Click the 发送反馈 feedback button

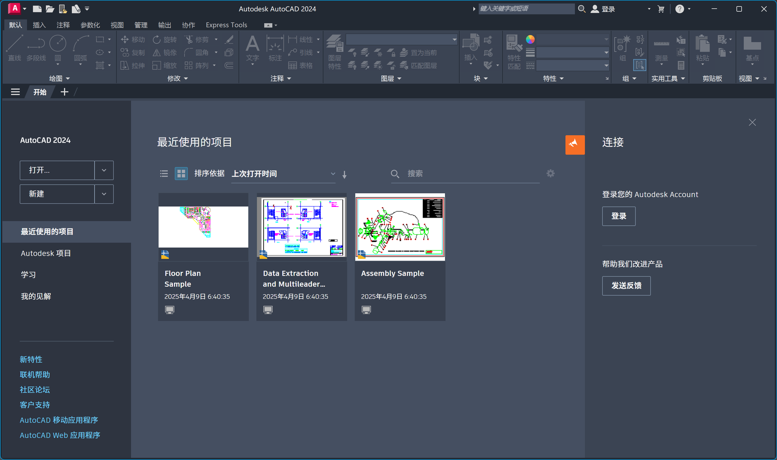click(x=626, y=286)
